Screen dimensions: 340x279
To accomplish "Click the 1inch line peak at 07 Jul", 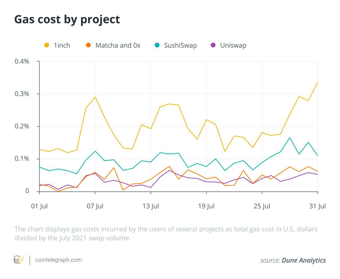I will (95, 97).
